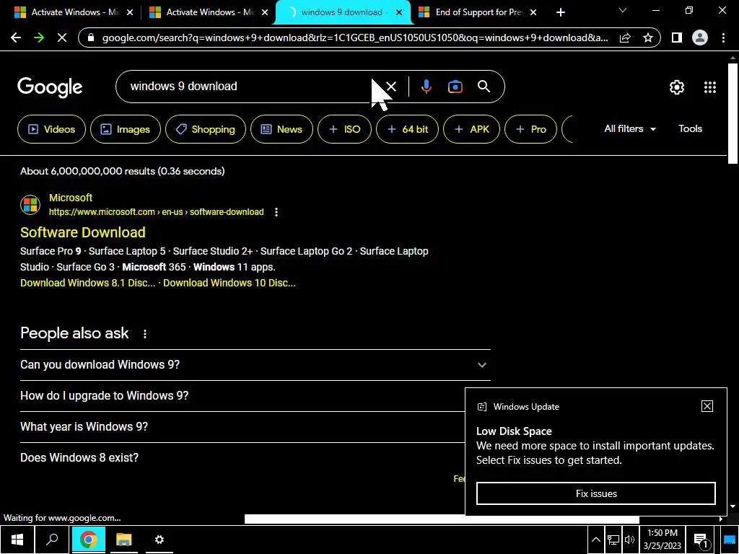Add the ISO search refinement
Viewport: 739px width, 554px height.
pos(344,129)
